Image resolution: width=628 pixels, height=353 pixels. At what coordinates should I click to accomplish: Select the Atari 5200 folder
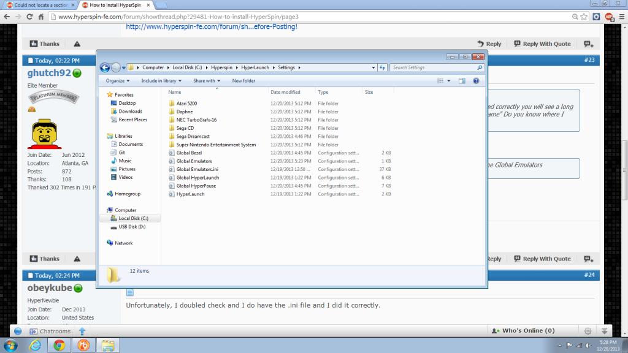186,103
